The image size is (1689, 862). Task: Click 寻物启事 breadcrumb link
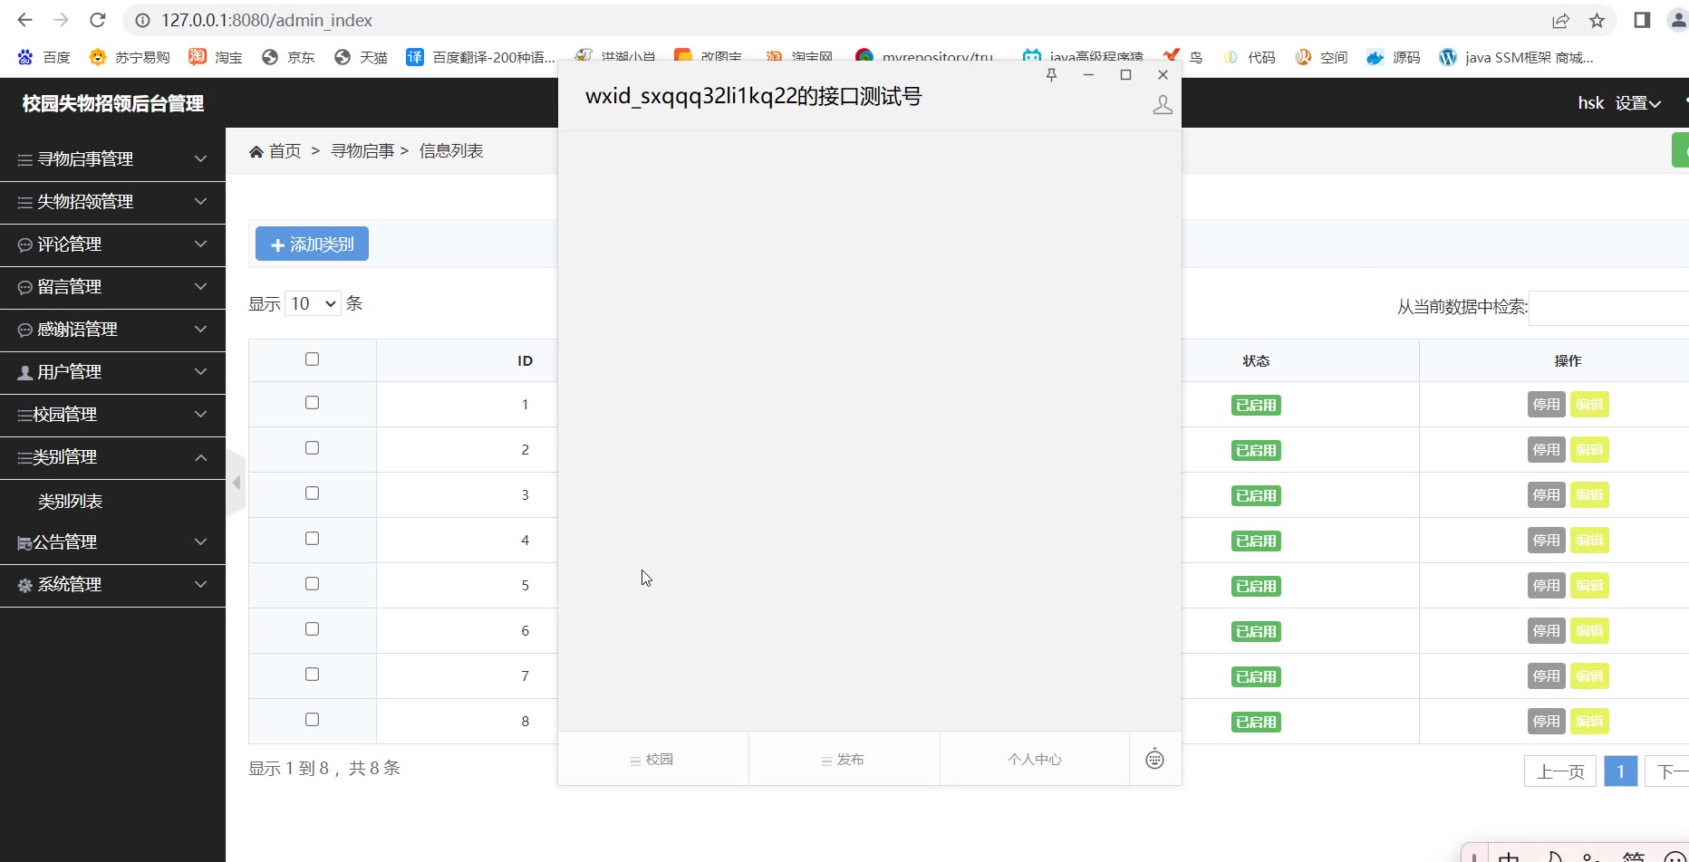pos(362,151)
